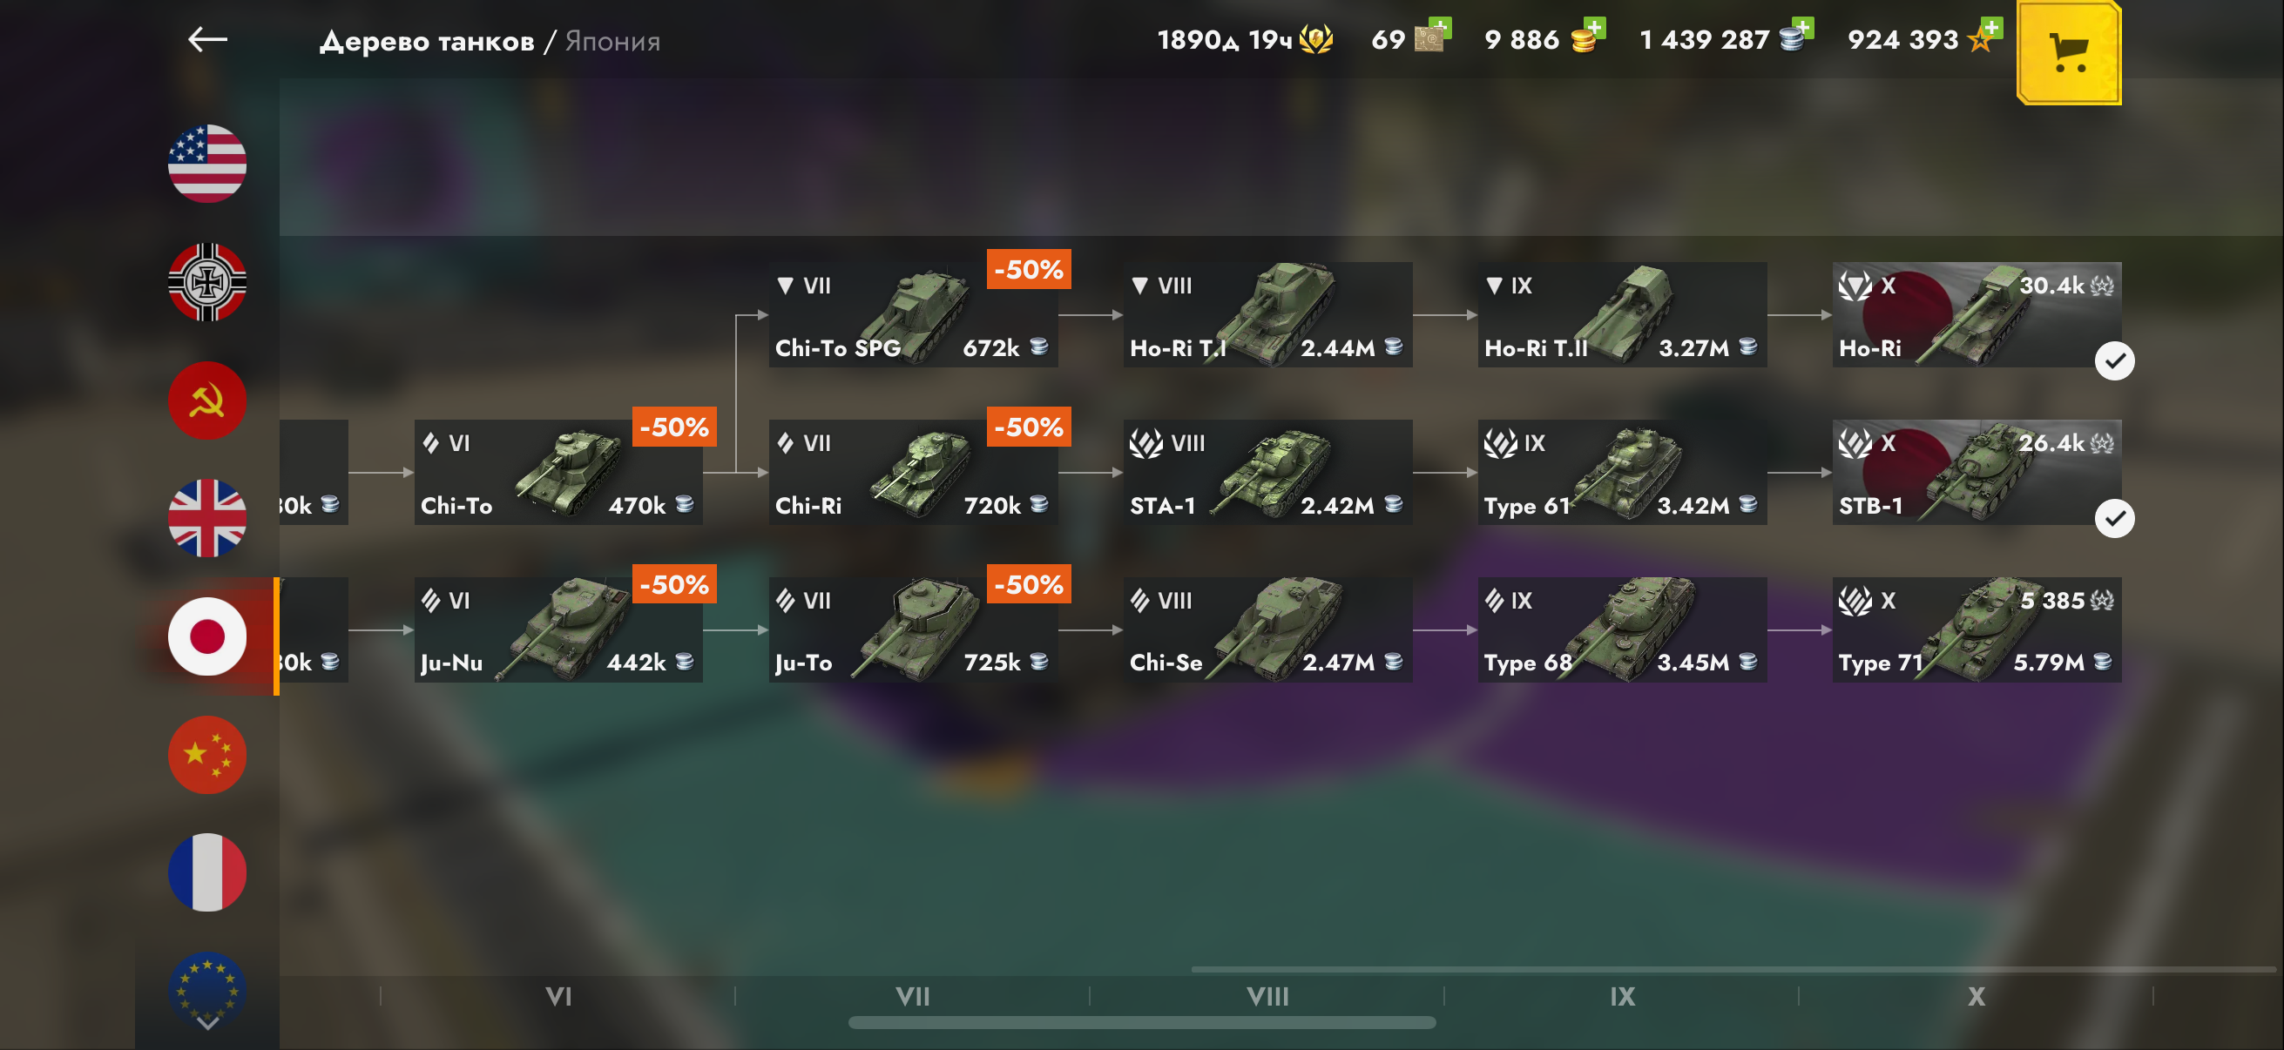The height and width of the screenshot is (1050, 2284).
Task: Click the horizontal tier scrollbar handle
Action: (x=1142, y=1022)
